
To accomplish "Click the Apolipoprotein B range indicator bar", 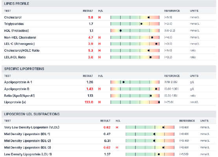I will (135, 89).
